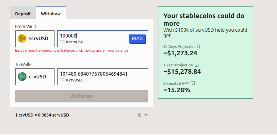Click the greyed Withdraw submit button
The width and height of the screenshot is (277, 135).
pyautogui.click(x=82, y=96)
